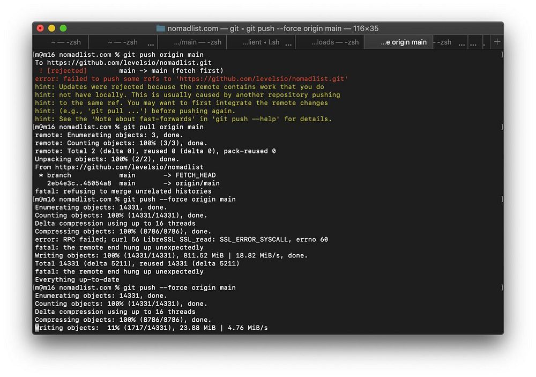Click the 'hint: to the same ref' line
Image resolution: width=536 pixels, height=377 pixels.
pyautogui.click(x=181, y=103)
